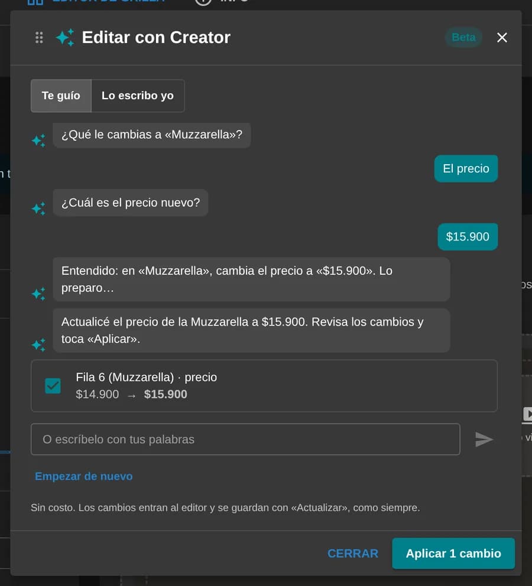Screen dimensions: 532x586
Task: Click the new bold price $15.900 in change row
Action: pos(166,394)
